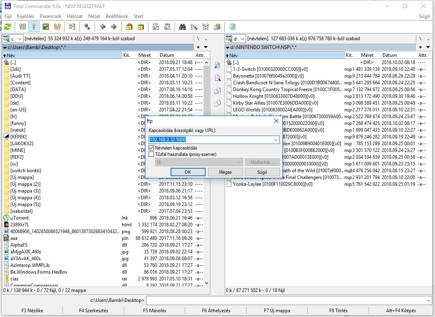Screen dimensions: 435x317
Task: Show the directory tree view icon
Action: click(57, 27)
